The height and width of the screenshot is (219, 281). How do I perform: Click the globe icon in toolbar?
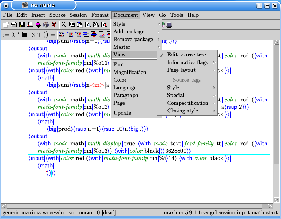[46, 25]
